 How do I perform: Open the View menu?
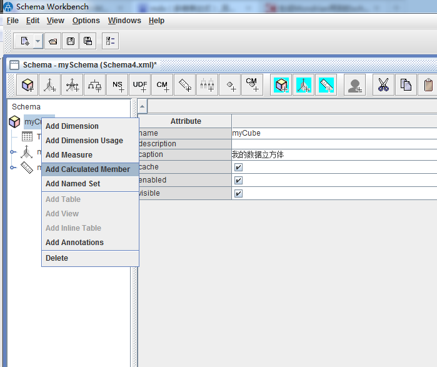[56, 21]
